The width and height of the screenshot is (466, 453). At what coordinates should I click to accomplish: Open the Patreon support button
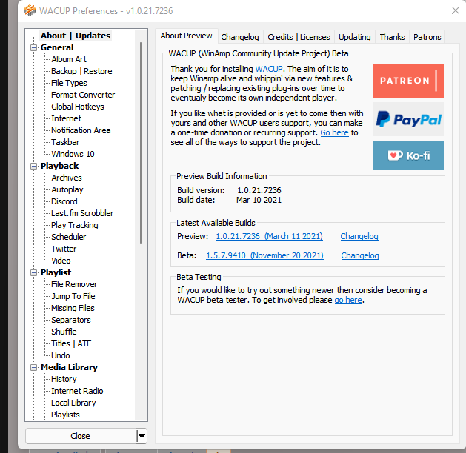tap(408, 81)
